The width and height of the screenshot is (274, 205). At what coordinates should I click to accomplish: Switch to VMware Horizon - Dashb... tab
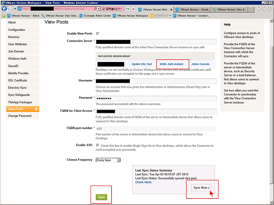193,10
